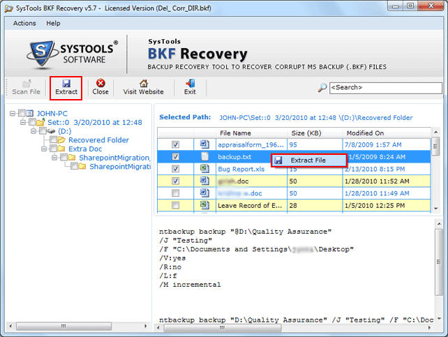Image resolution: width=448 pixels, height=337 pixels.
Task: Select the nested SharepointMigrati subfolder
Action: [x=120, y=167]
